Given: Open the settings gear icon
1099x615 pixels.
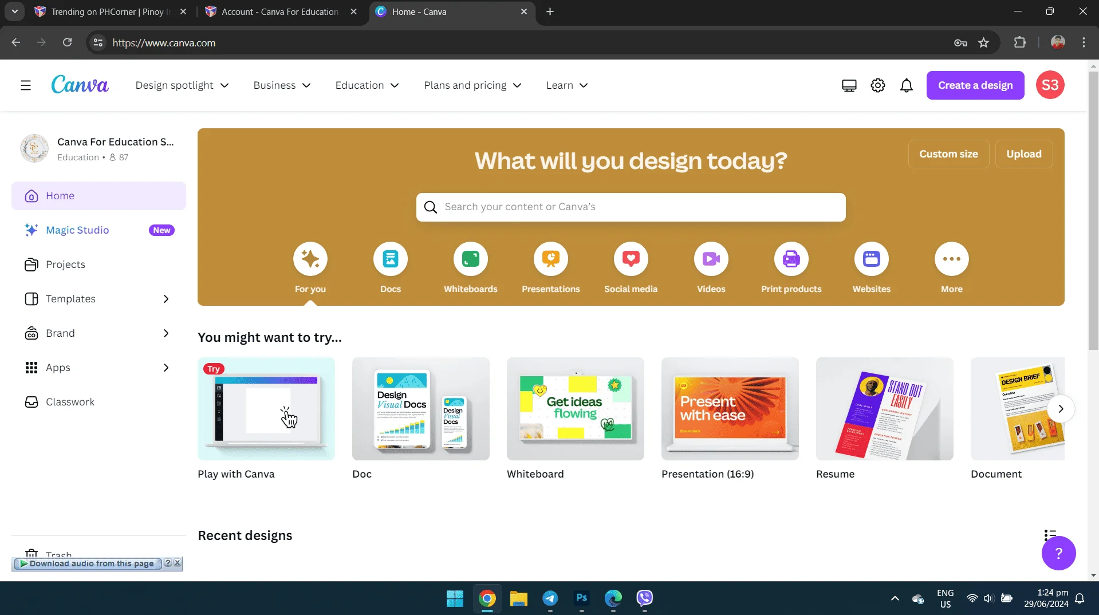Looking at the screenshot, I should point(878,85).
